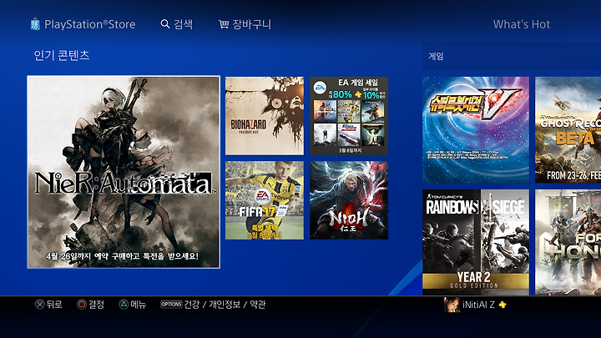Open the Super Robot Wars V tile
The height and width of the screenshot is (338, 601).
pos(476,129)
